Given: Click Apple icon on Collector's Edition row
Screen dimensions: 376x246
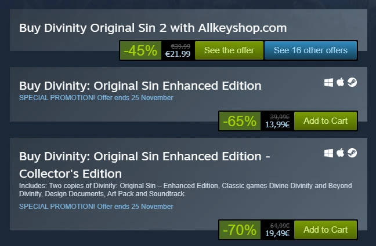Looking at the screenshot, I should [341, 153].
